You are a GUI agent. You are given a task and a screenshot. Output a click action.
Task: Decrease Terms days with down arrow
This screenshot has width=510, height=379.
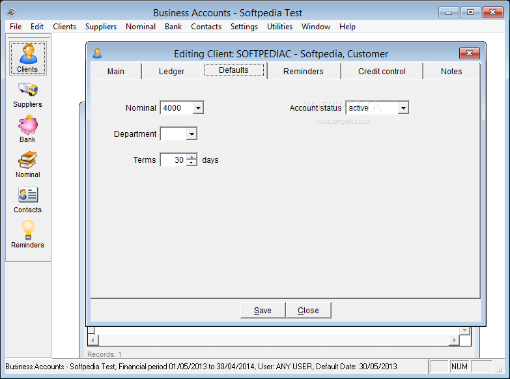191,163
